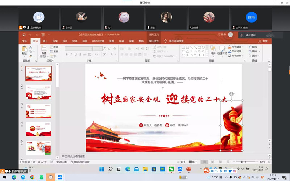Switch to the Insert (插入) ribbon tab
Screen dimensions: 290x181
(45, 41)
